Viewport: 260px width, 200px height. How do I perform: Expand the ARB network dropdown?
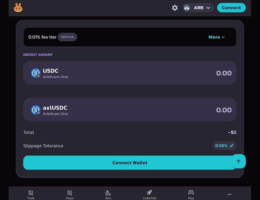(208, 8)
